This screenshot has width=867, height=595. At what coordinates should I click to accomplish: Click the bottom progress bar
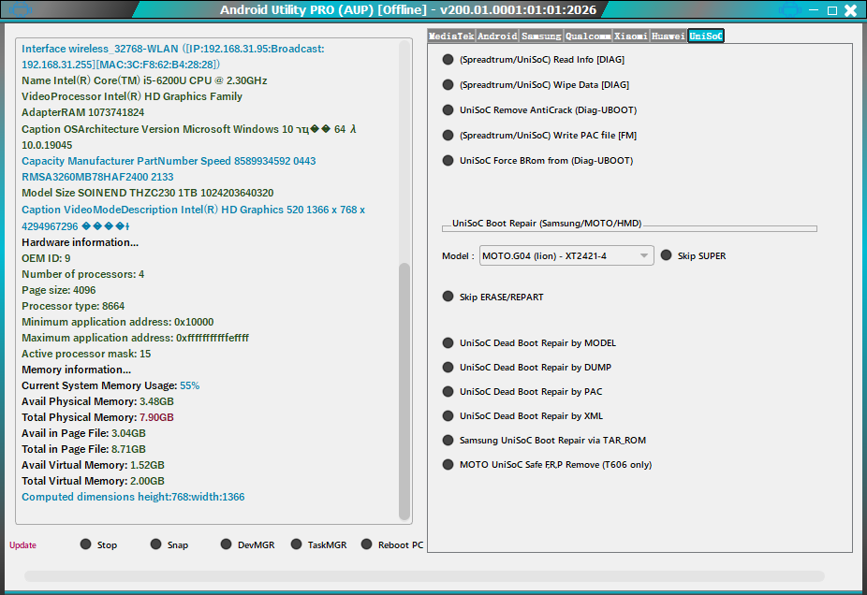(x=424, y=576)
